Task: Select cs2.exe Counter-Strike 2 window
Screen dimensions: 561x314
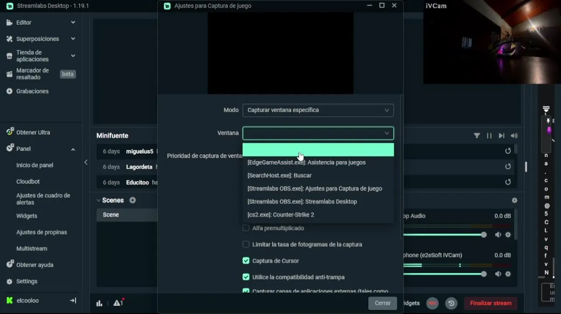Action: click(318, 215)
